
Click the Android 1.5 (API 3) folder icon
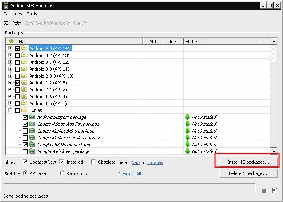click(x=24, y=103)
